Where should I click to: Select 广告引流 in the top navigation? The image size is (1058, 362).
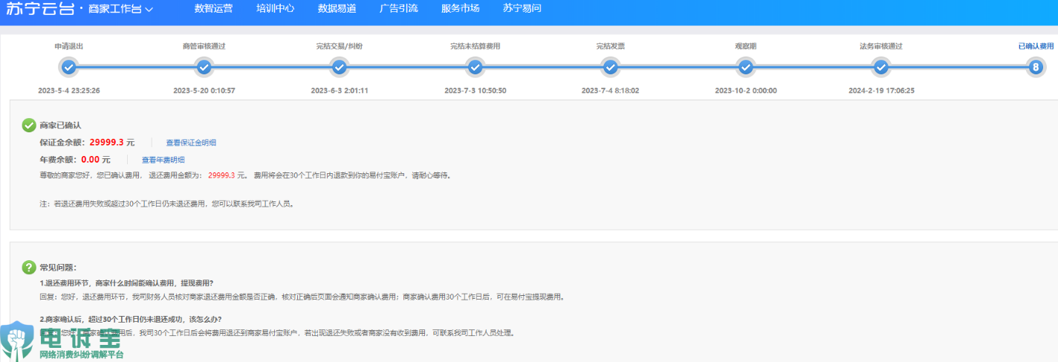click(x=398, y=9)
